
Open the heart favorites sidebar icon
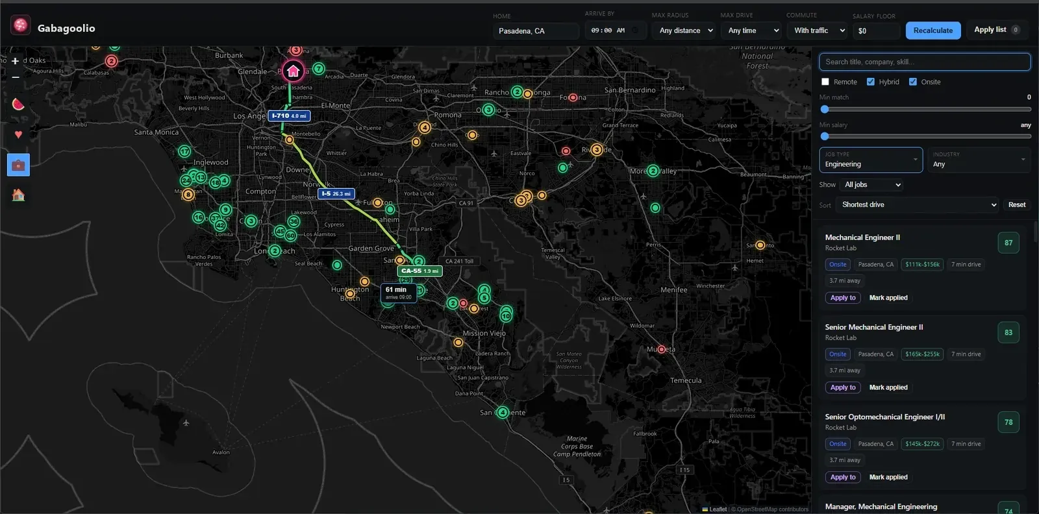(18, 134)
